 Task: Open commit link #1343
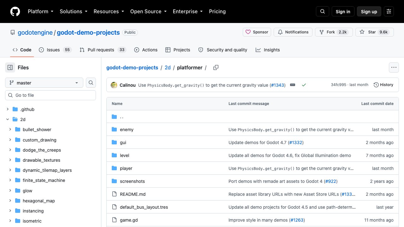click(x=278, y=85)
